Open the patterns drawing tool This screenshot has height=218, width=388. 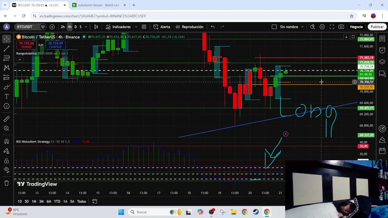coord(7,68)
